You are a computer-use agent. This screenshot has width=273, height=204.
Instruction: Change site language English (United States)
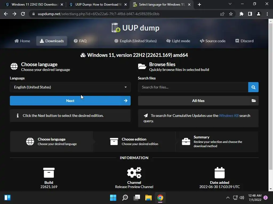point(135,41)
